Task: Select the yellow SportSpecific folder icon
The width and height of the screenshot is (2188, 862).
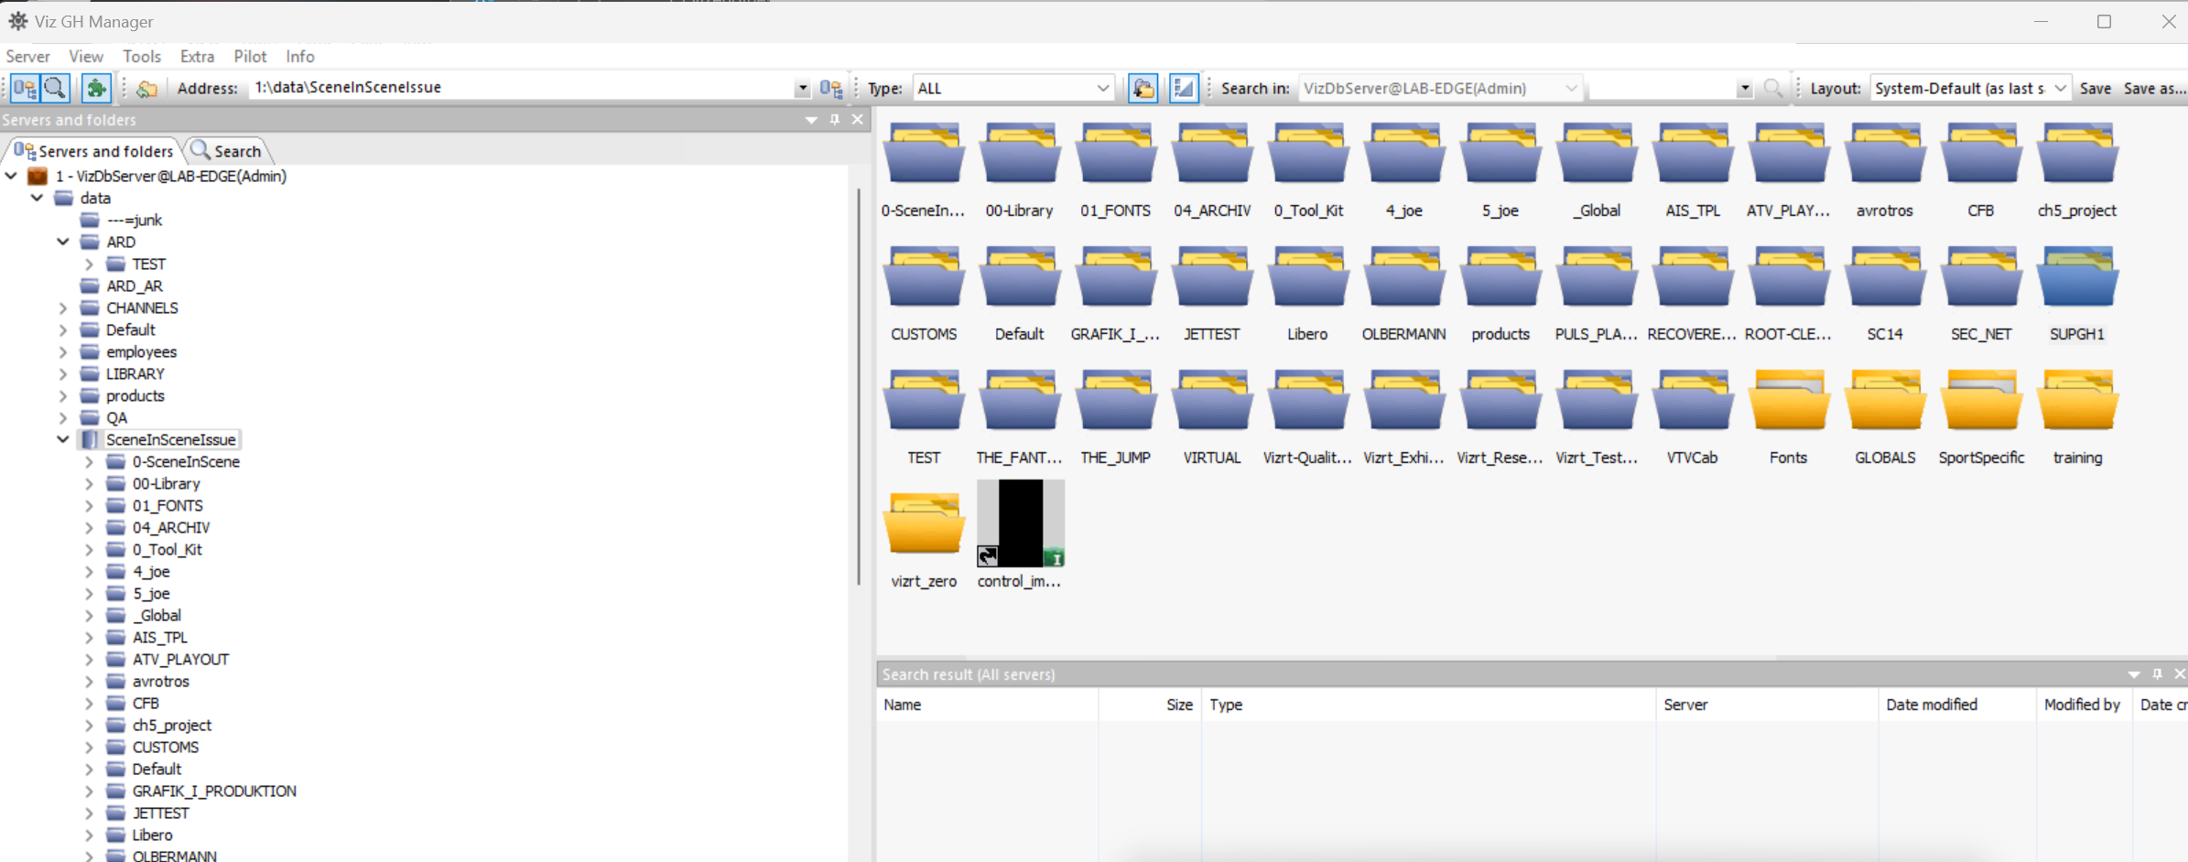Action: click(1980, 402)
